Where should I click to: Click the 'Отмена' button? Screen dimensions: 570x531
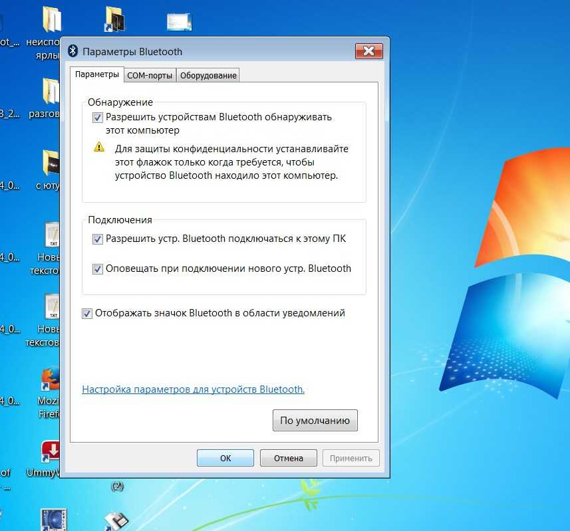(x=289, y=458)
